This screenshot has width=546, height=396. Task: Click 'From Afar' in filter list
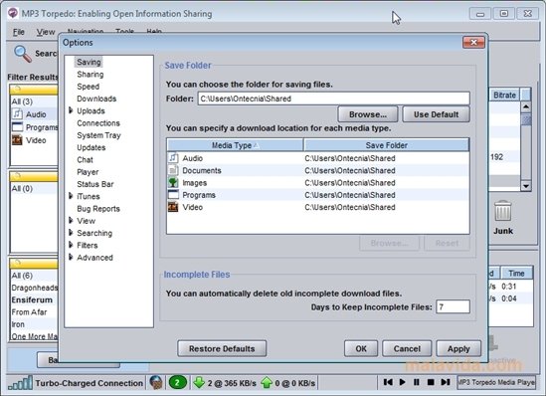tap(29, 312)
